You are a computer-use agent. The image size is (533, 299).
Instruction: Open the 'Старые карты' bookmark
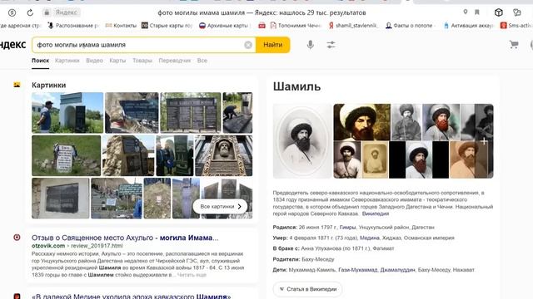pyautogui.click(x=167, y=26)
